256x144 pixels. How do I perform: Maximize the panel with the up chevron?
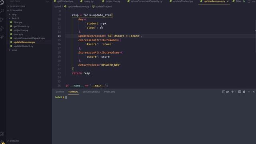(249, 92)
